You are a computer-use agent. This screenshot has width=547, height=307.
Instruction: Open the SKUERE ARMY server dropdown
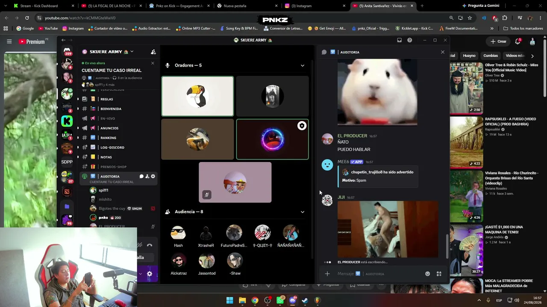coord(132,52)
